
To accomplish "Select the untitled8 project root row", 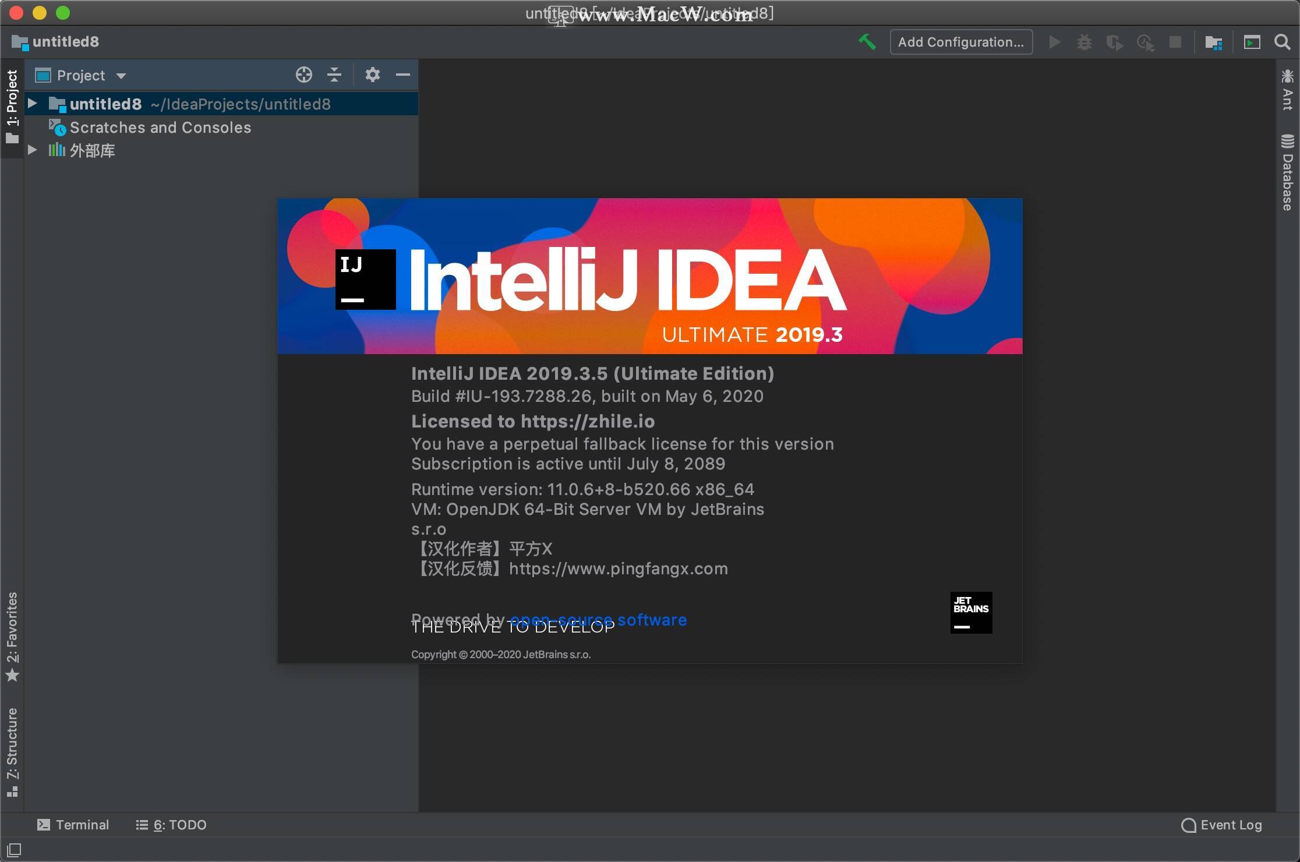I will click(221, 104).
